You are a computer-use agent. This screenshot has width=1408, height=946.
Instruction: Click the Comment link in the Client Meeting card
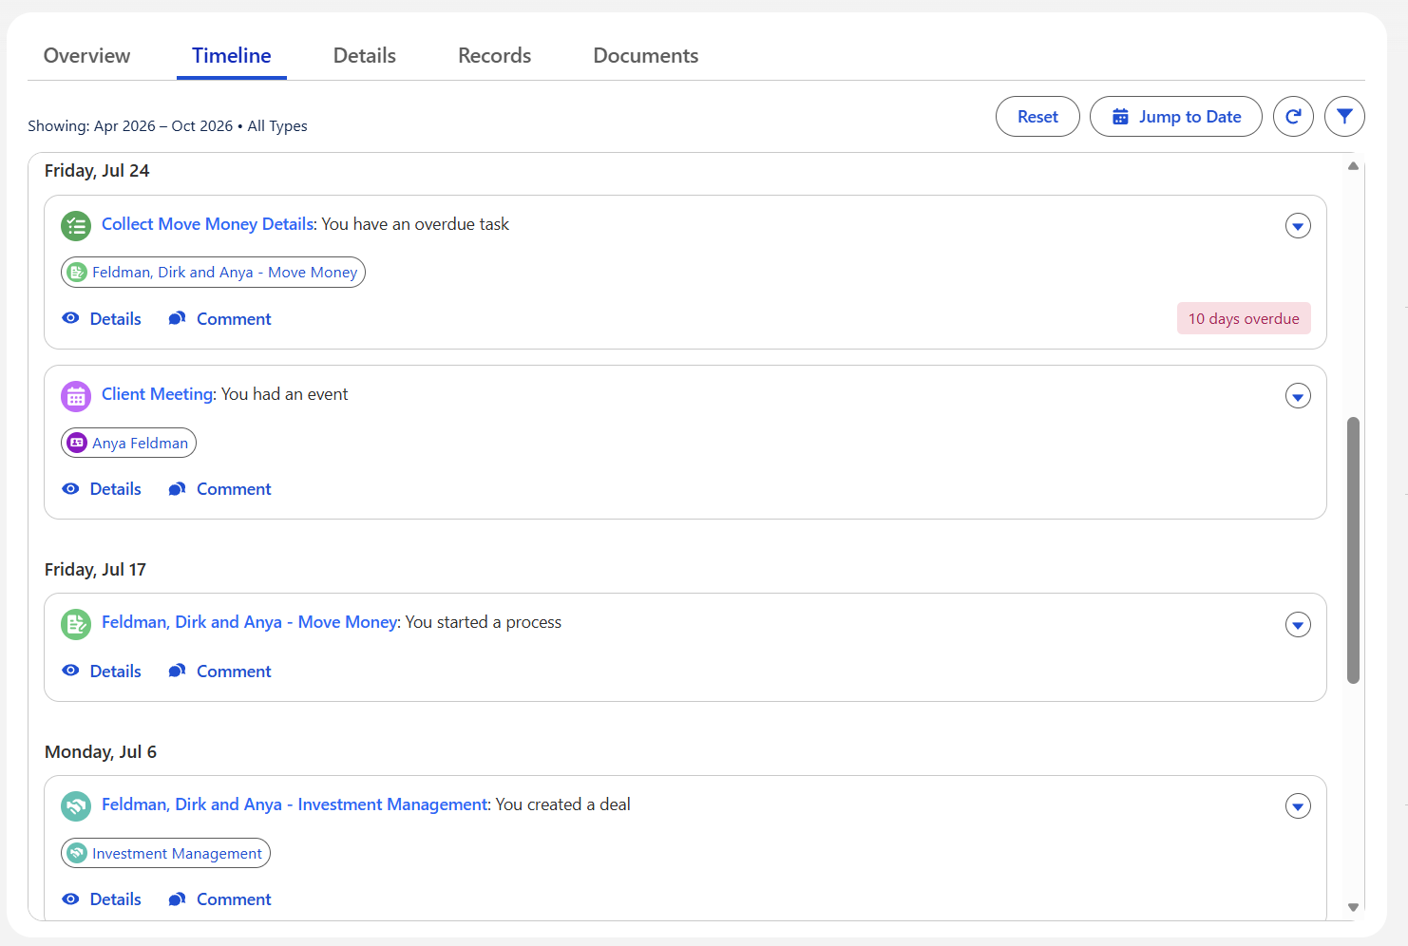[x=234, y=489]
